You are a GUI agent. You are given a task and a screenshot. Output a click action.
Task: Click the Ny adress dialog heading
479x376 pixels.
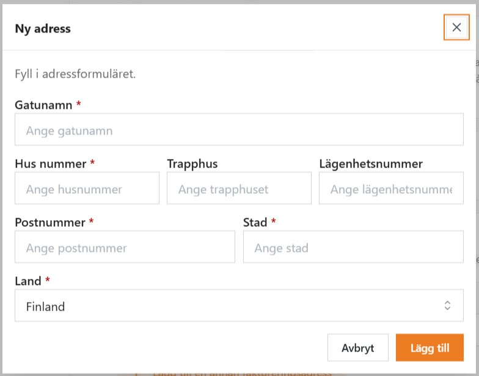coord(43,29)
